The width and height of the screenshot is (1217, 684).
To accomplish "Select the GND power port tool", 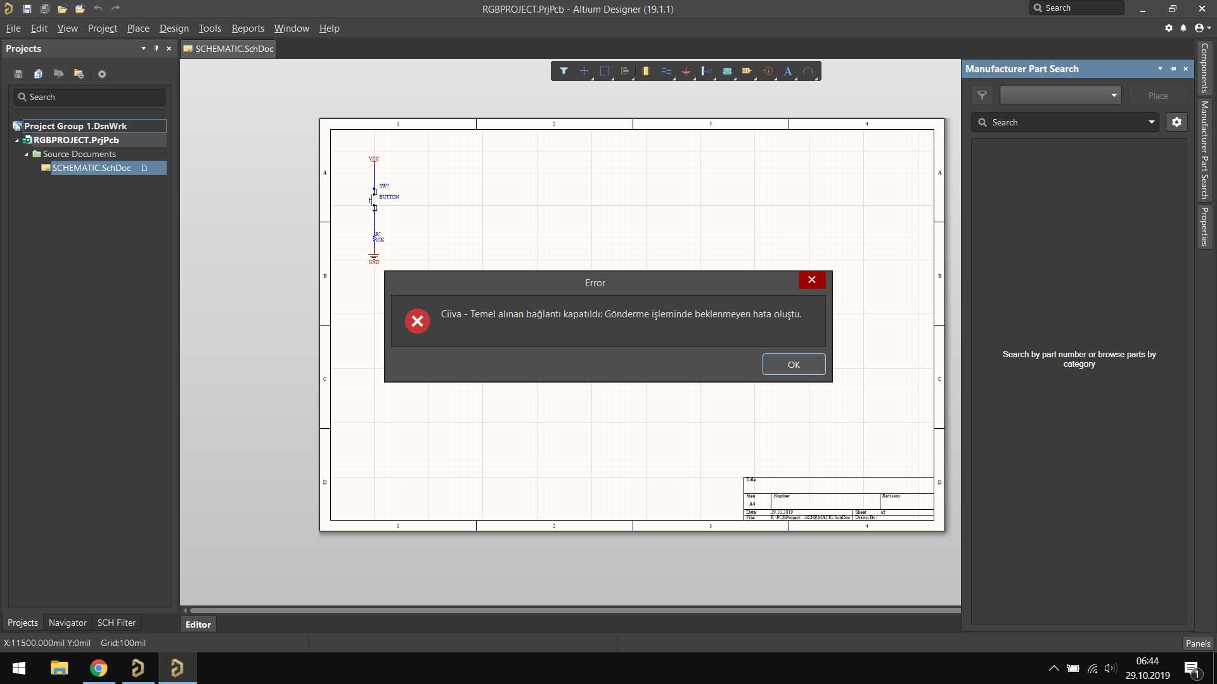I will (686, 71).
